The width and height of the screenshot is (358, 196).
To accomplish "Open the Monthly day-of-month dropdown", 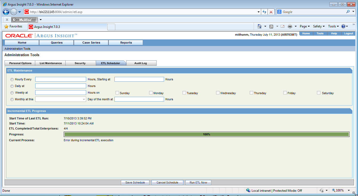I will click(x=61, y=99).
